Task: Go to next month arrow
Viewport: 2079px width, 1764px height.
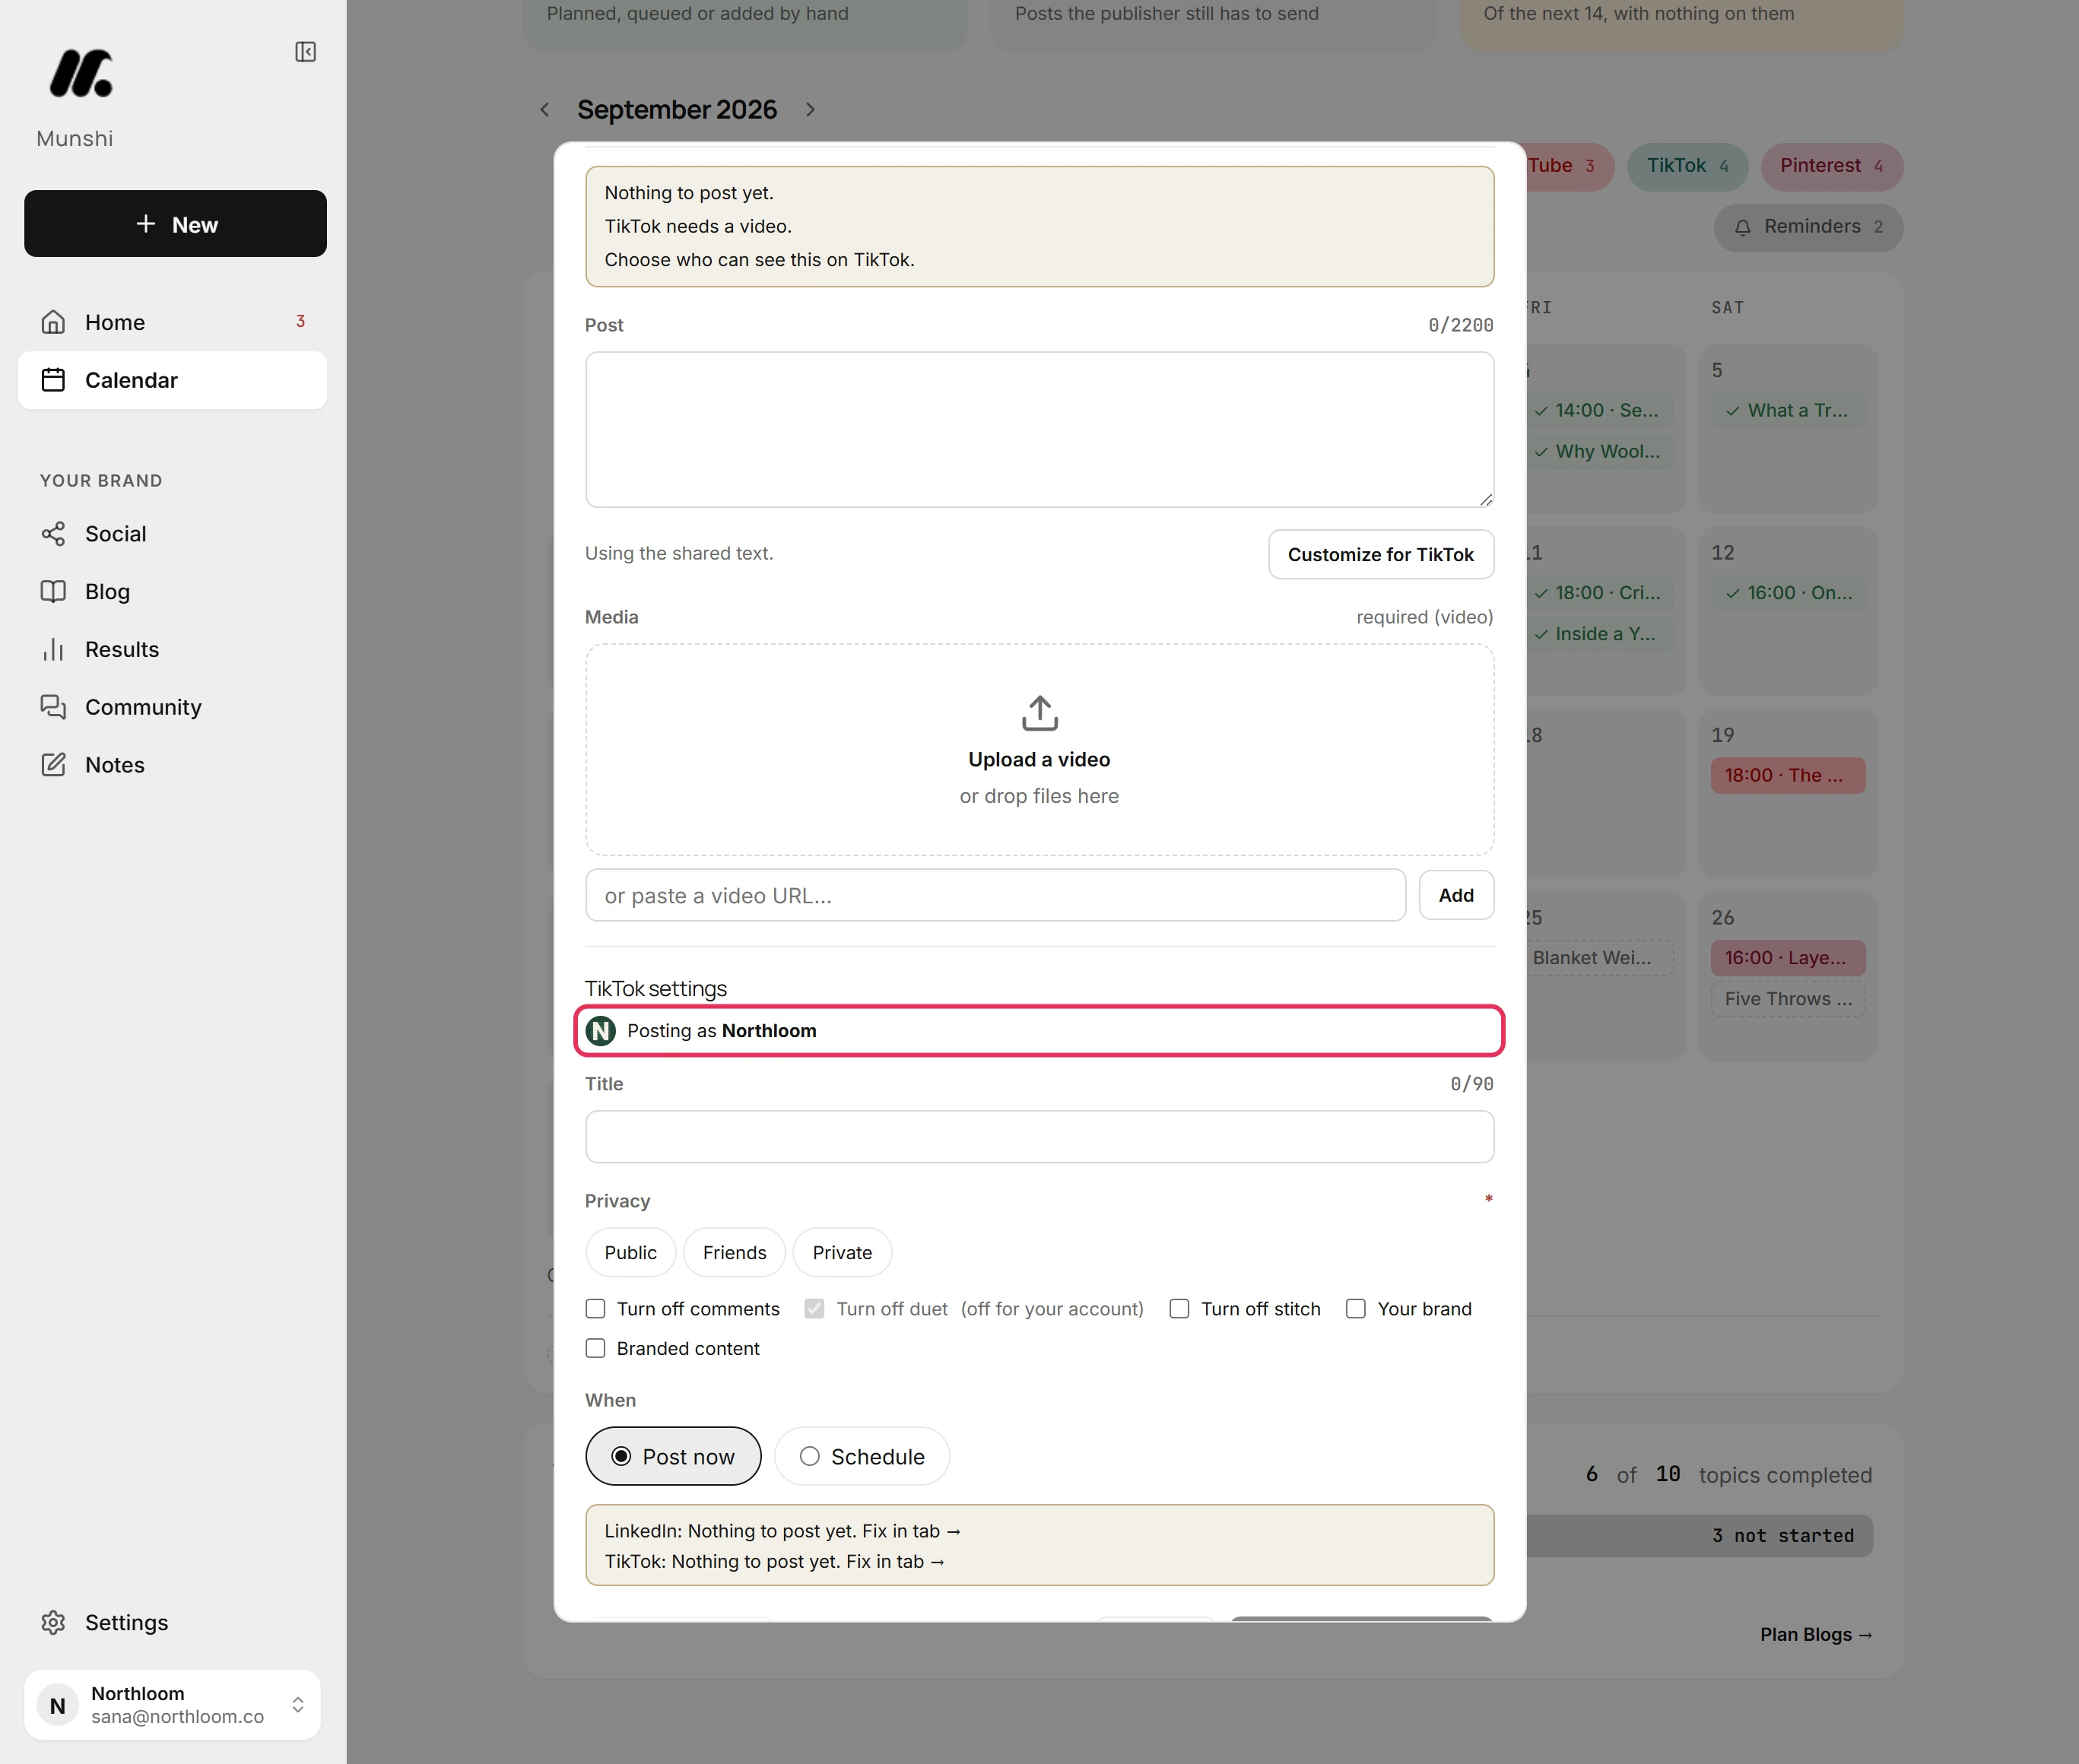Action: (810, 110)
